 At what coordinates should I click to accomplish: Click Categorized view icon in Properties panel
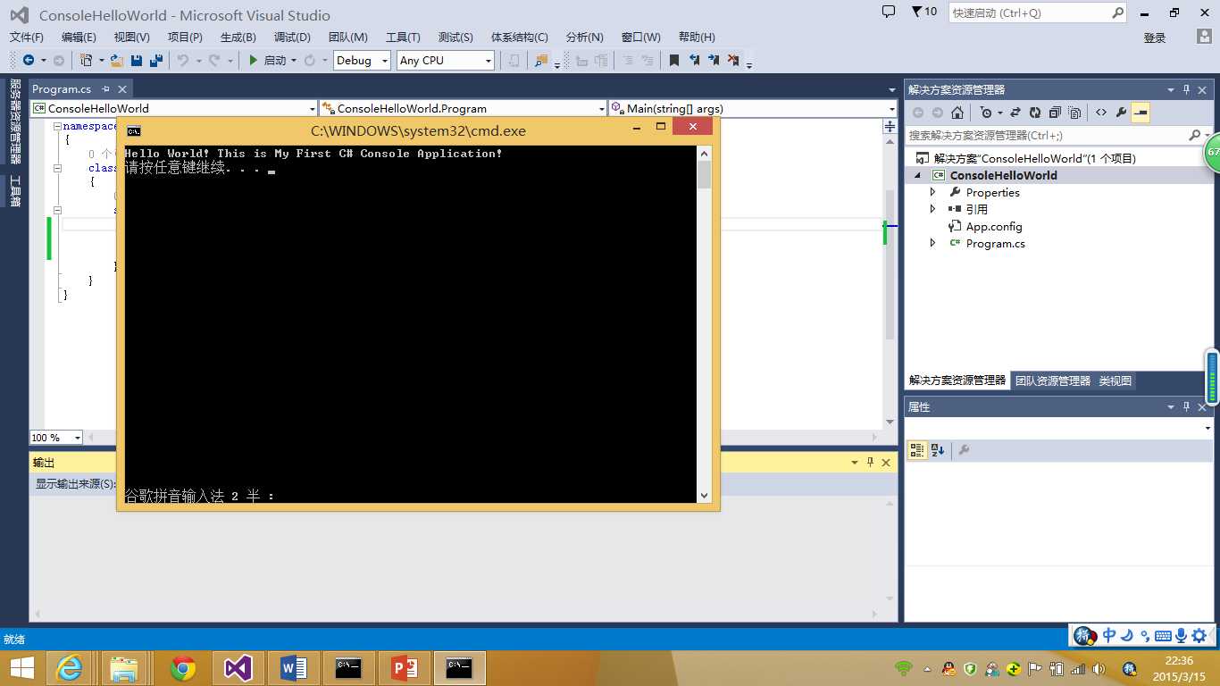917,450
